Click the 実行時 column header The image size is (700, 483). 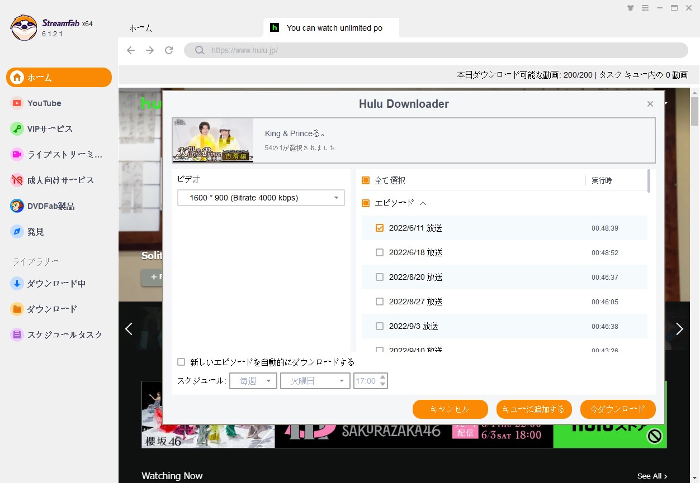[602, 181]
